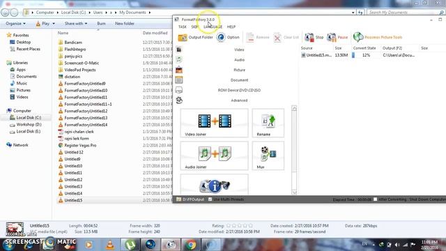
Task: Open the Share with dropdown
Action: [x=76, y=24]
